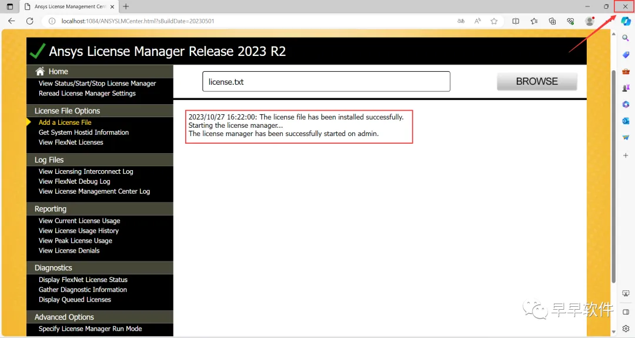This screenshot has height=338, width=635.
Task: Open View License Management Center Log
Action: (x=94, y=191)
